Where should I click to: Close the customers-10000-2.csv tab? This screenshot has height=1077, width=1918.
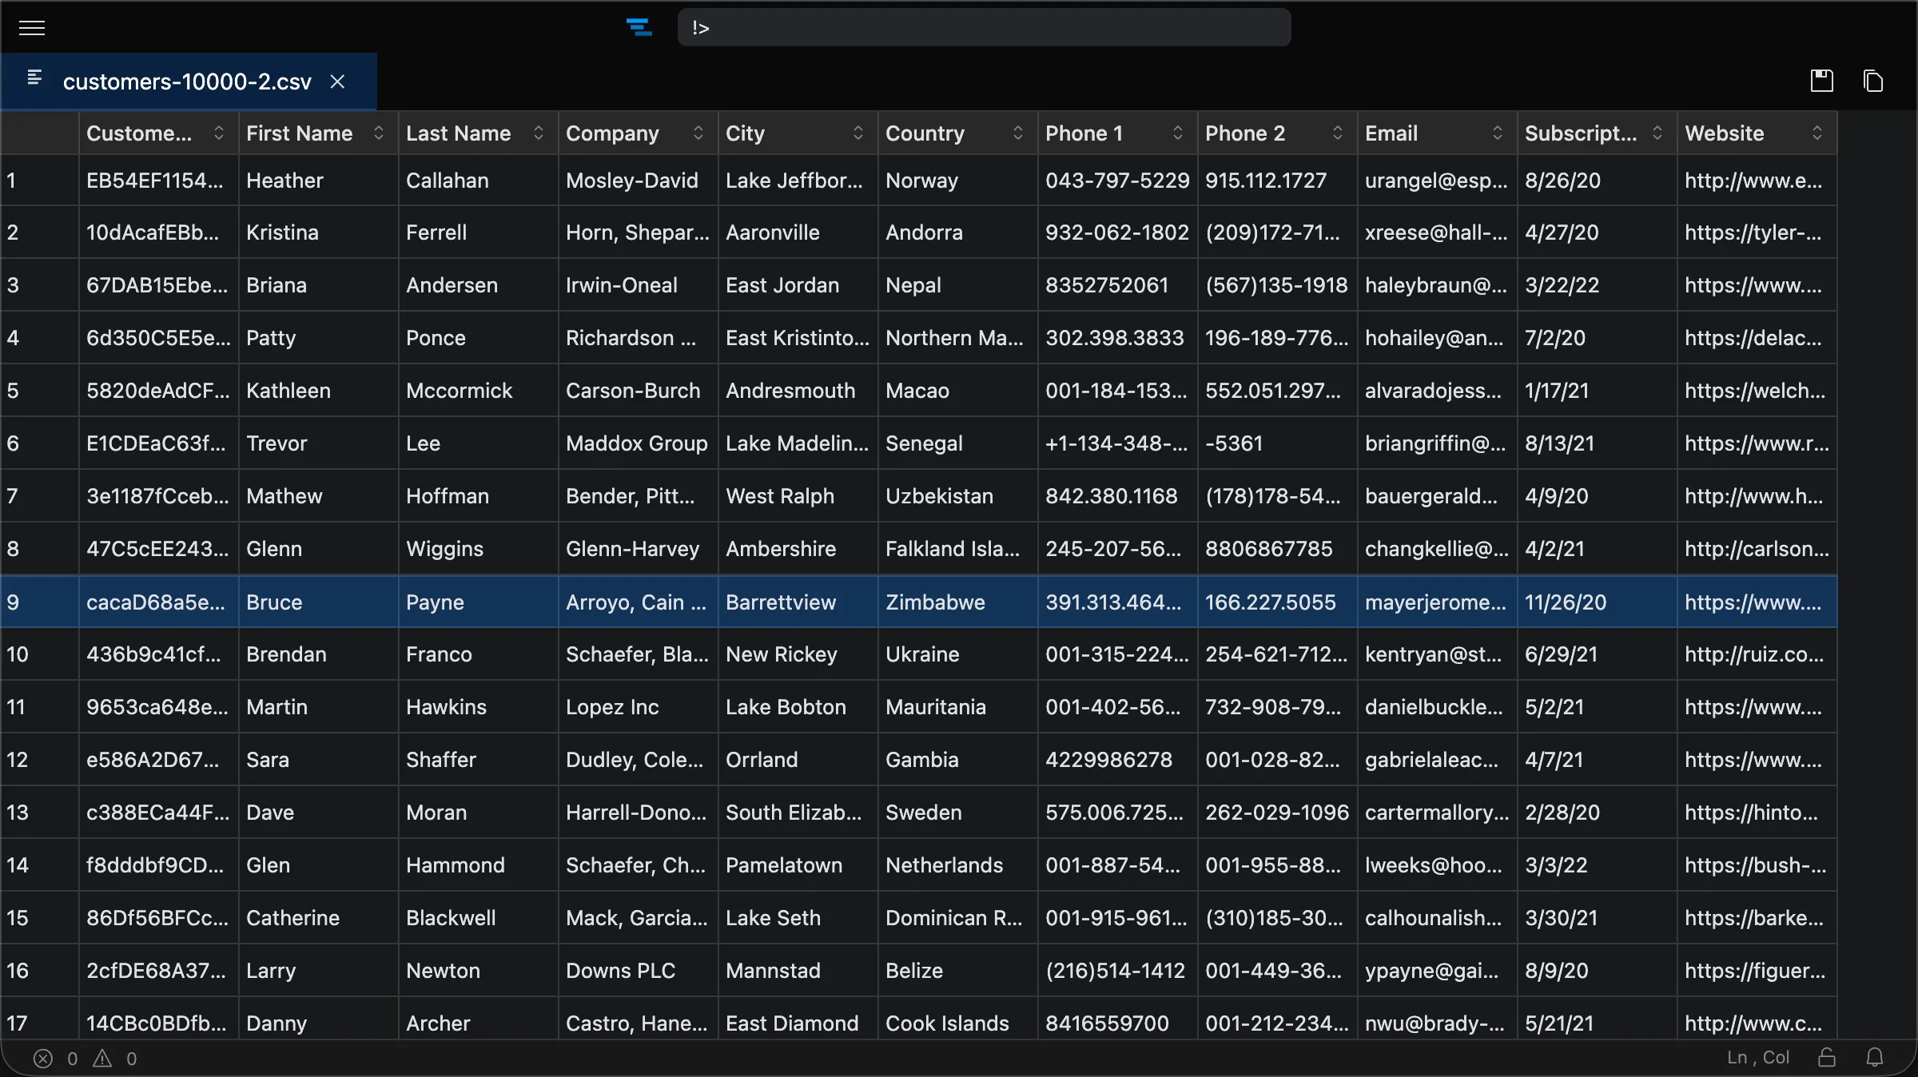tap(337, 81)
